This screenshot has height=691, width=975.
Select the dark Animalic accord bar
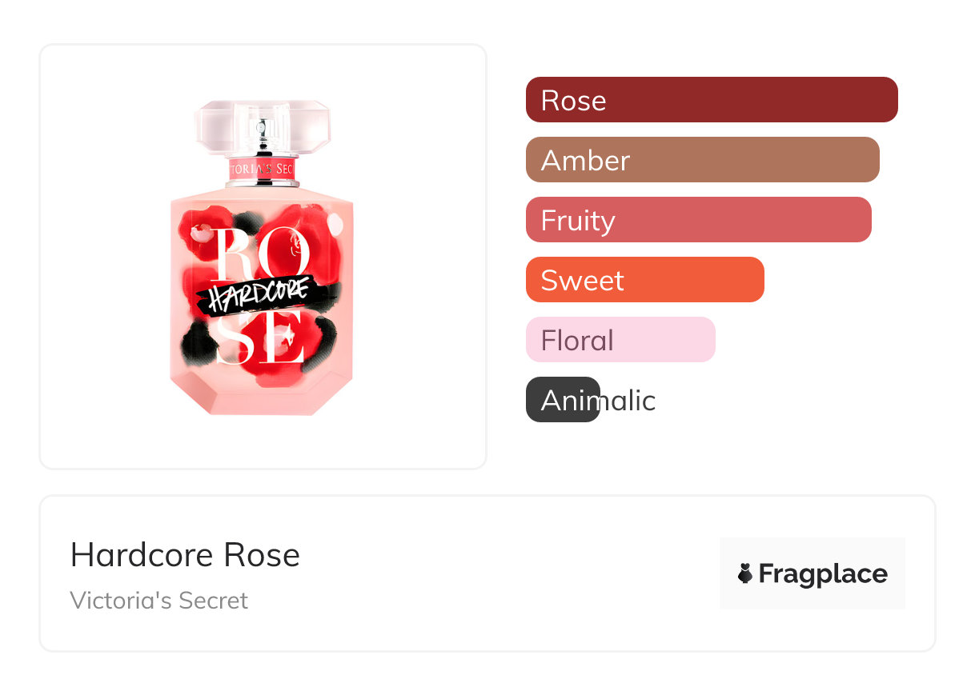pyautogui.click(x=562, y=400)
